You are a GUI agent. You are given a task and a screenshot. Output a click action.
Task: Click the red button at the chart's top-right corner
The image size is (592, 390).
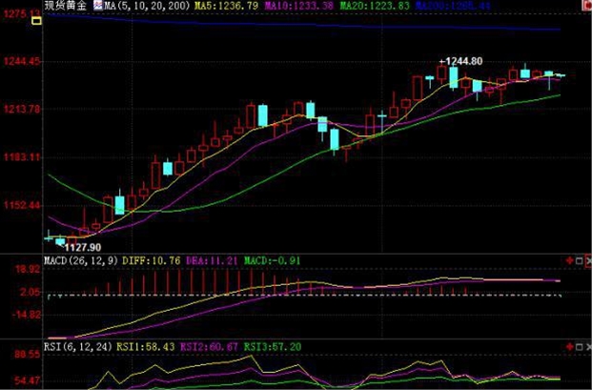[588, 5]
